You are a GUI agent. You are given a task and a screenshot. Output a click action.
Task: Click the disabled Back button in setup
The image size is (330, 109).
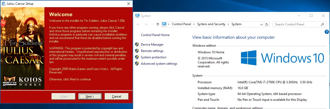coord(63,96)
